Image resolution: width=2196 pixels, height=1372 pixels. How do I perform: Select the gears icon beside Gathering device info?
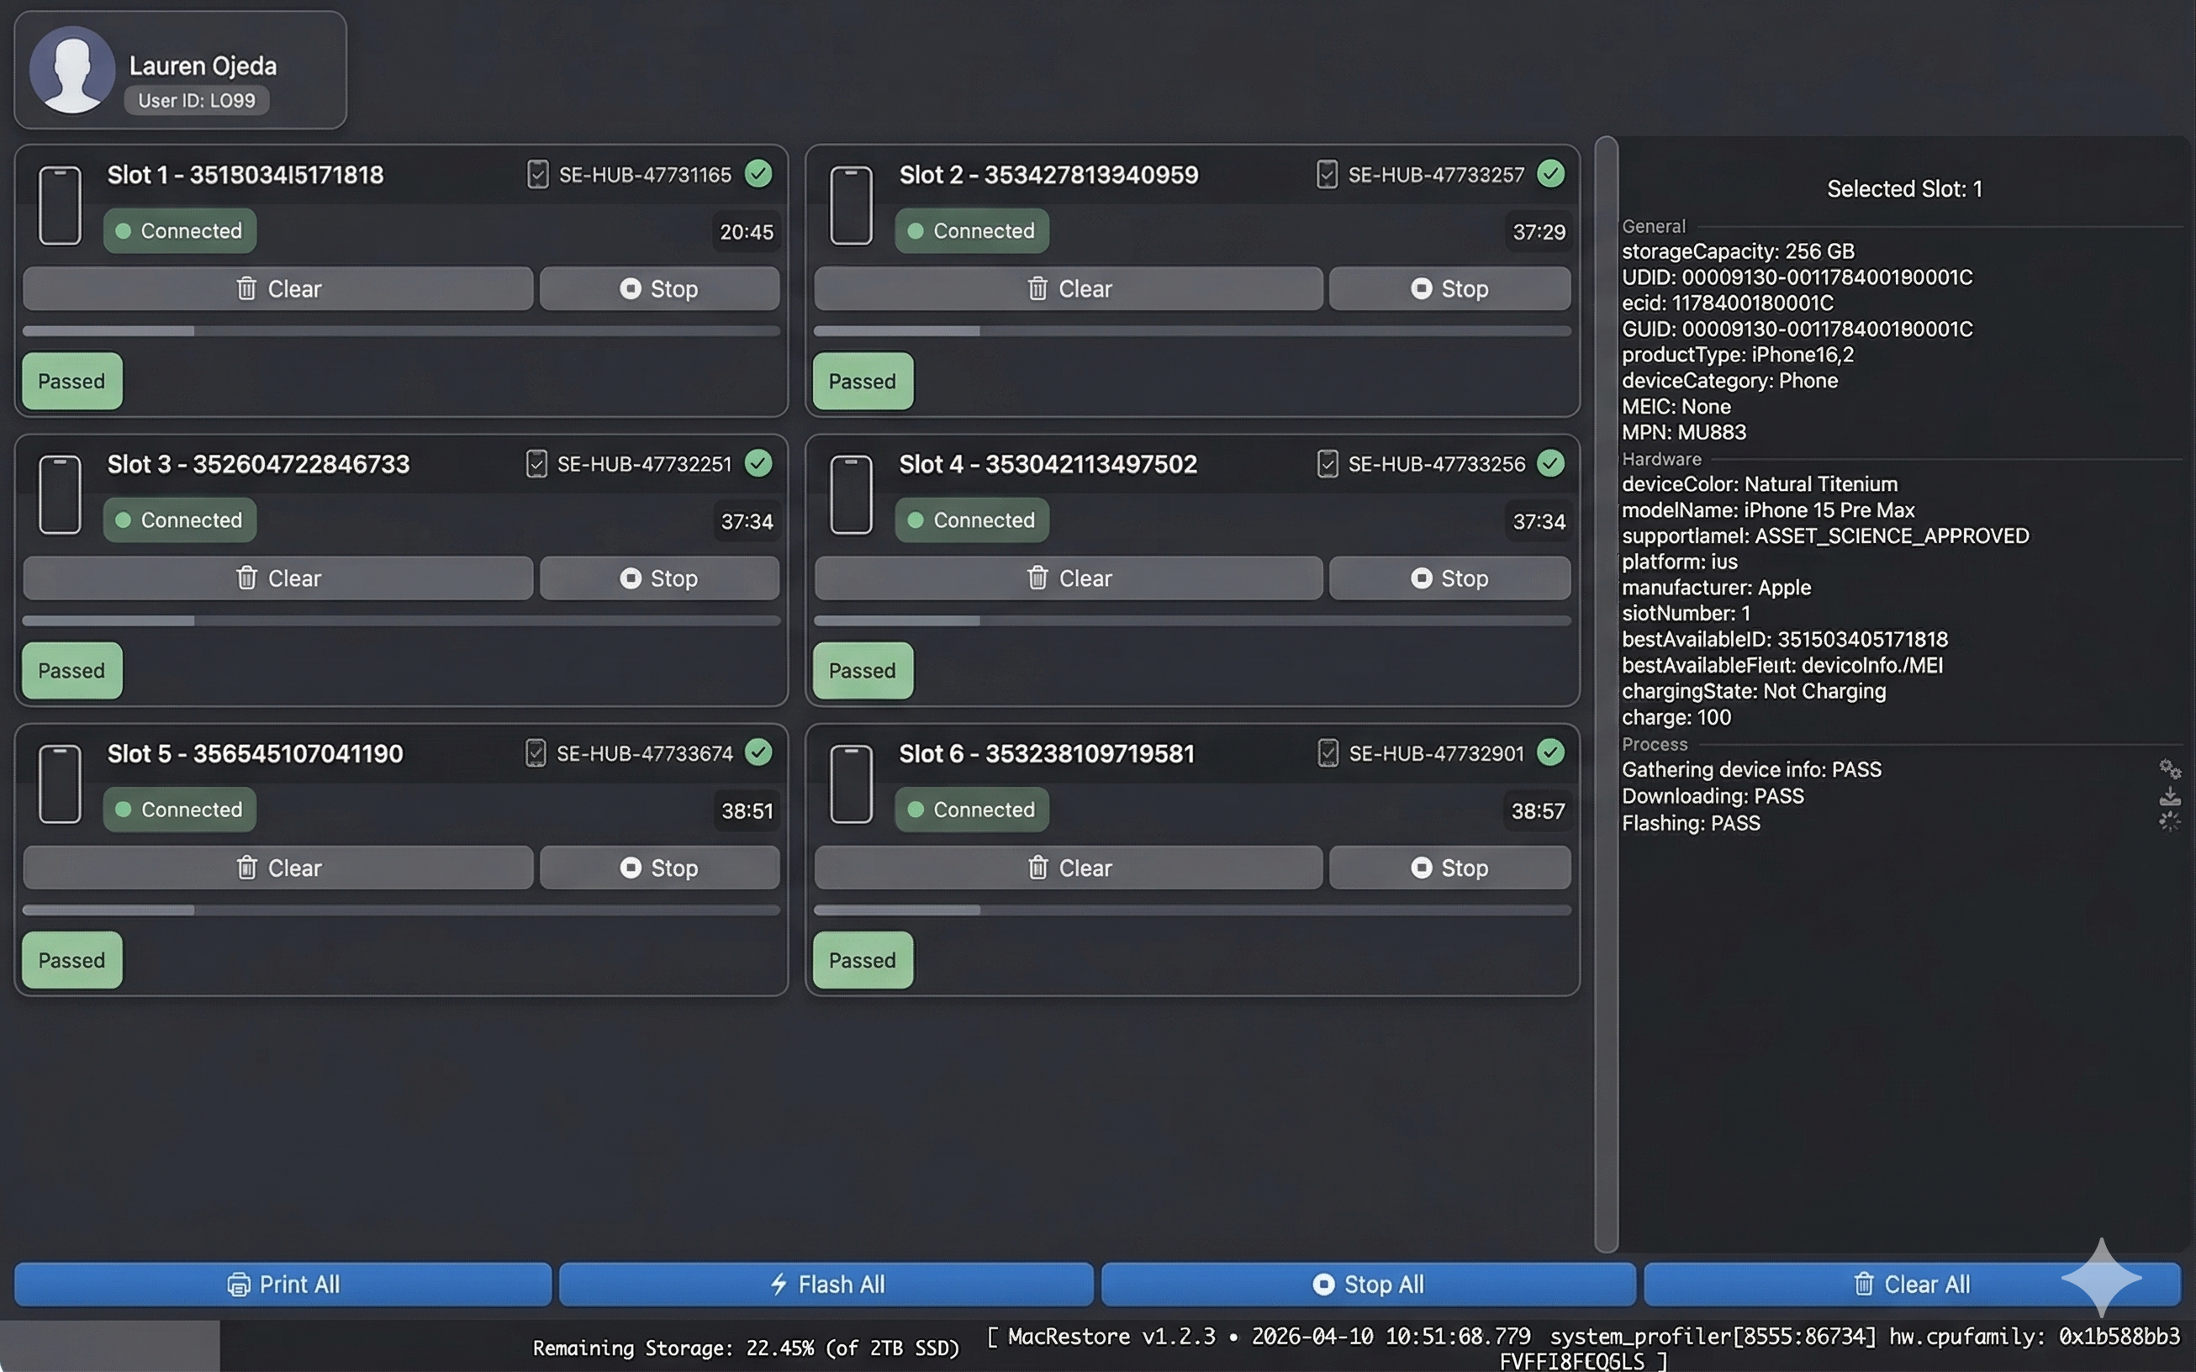pyautogui.click(x=2172, y=768)
